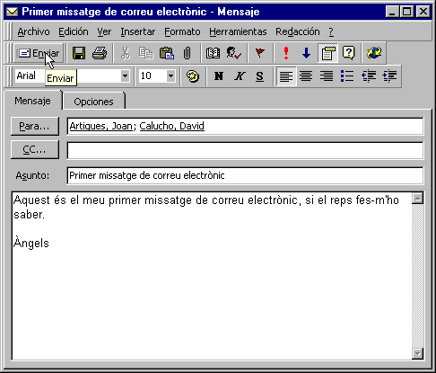Attach a file with the paperclip icon
Image resolution: width=436 pixels, height=373 pixels.
point(187,53)
